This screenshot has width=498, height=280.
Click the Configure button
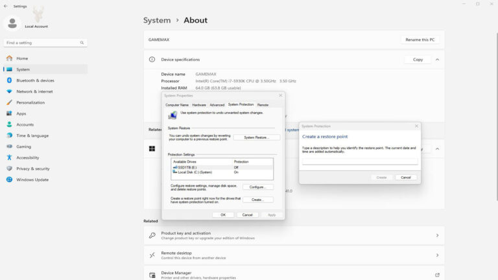click(x=257, y=187)
